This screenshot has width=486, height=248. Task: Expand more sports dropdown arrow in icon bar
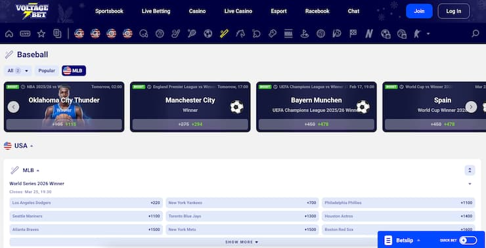(428, 33)
